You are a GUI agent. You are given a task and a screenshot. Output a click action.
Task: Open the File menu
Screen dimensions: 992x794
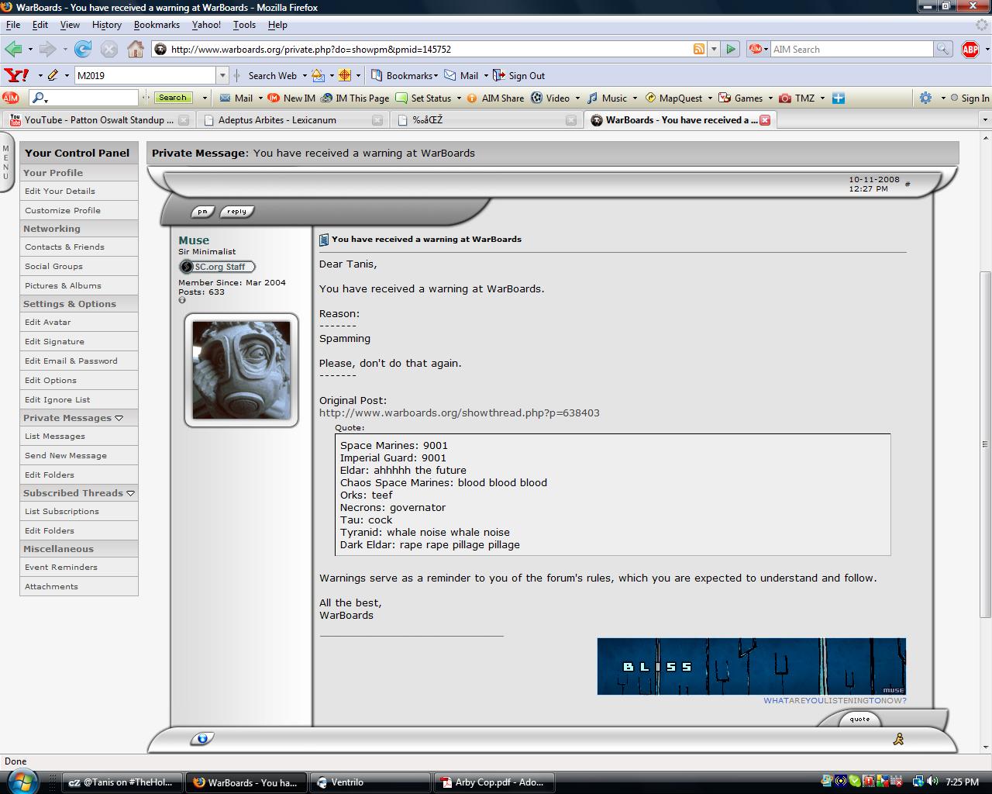(x=13, y=25)
